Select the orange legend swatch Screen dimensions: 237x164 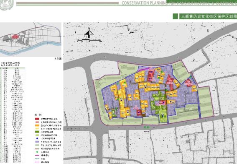(37, 125)
